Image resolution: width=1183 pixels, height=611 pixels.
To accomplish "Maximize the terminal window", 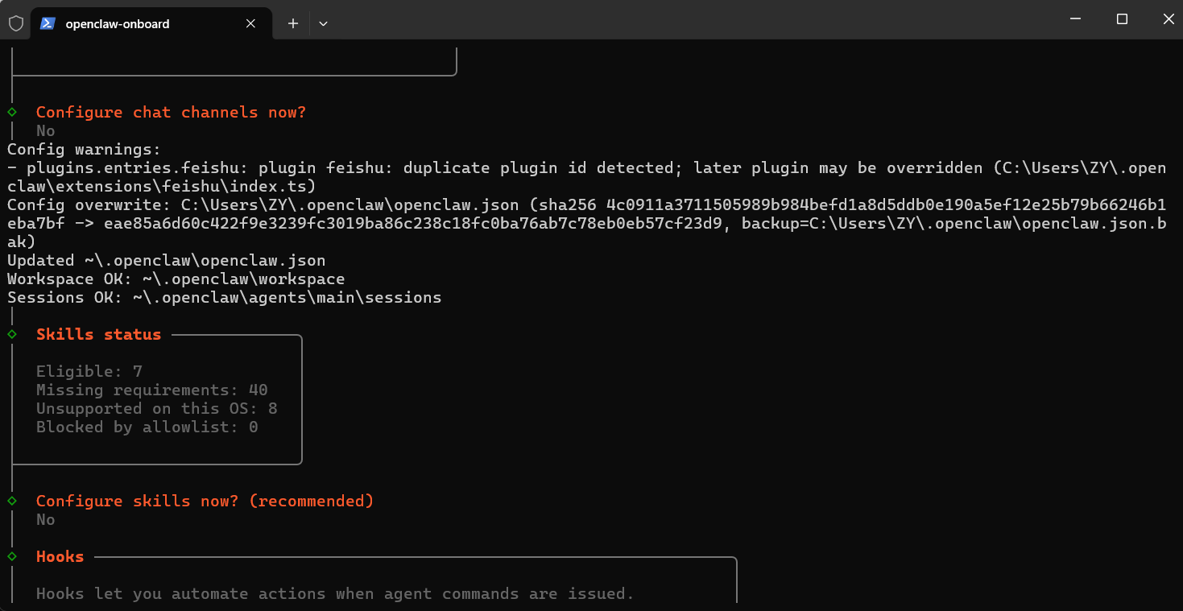I will (x=1122, y=19).
